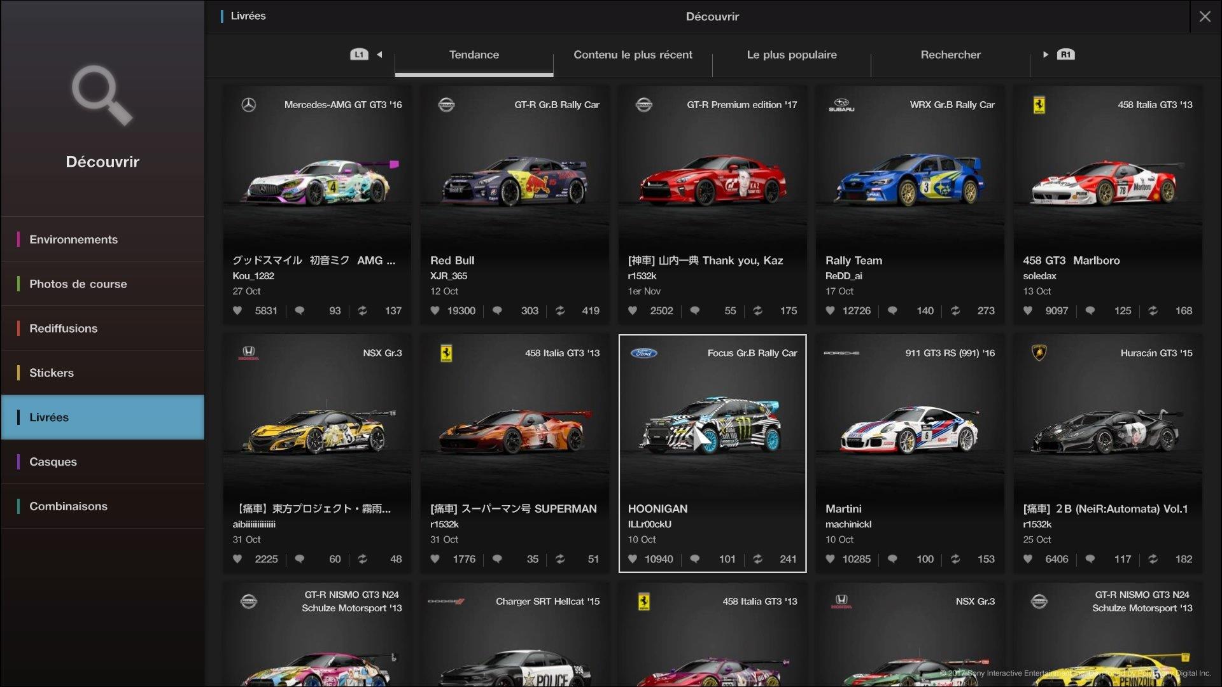The image size is (1222, 687).
Task: Click the L1 previous tab button
Action: pos(359,55)
